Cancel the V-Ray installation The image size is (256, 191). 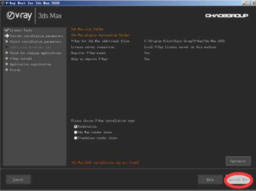[18, 180]
